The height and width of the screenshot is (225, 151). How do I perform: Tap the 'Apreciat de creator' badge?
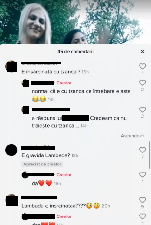pos(42,164)
